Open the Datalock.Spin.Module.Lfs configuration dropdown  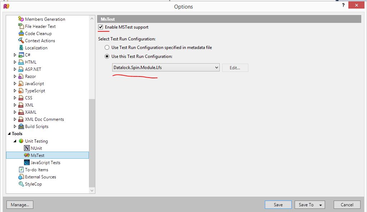click(166, 68)
